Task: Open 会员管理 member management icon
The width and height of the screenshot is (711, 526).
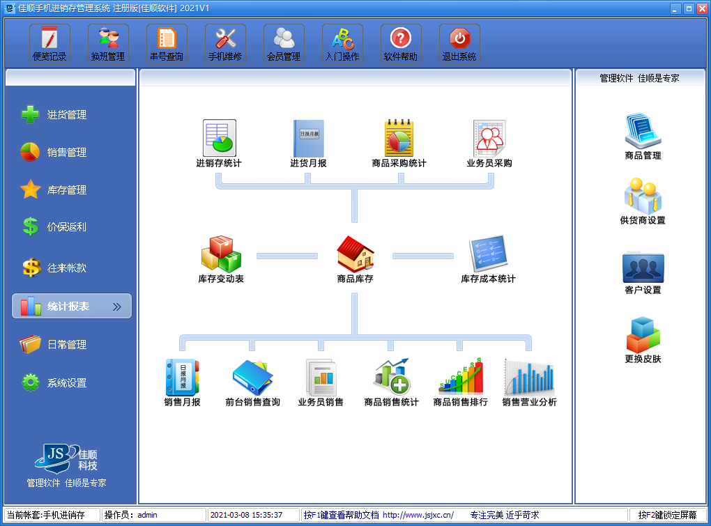Action: click(284, 44)
